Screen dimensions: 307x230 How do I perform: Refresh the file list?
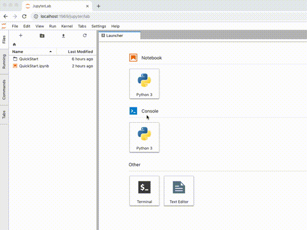[x=84, y=35]
